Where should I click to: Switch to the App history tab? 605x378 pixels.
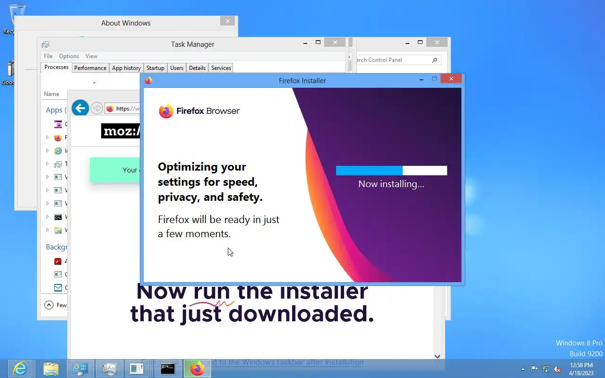click(126, 68)
